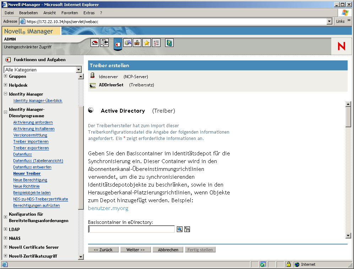
Task: Browse objects with the magnifier beside Basiscontainer field
Action: click(179, 229)
